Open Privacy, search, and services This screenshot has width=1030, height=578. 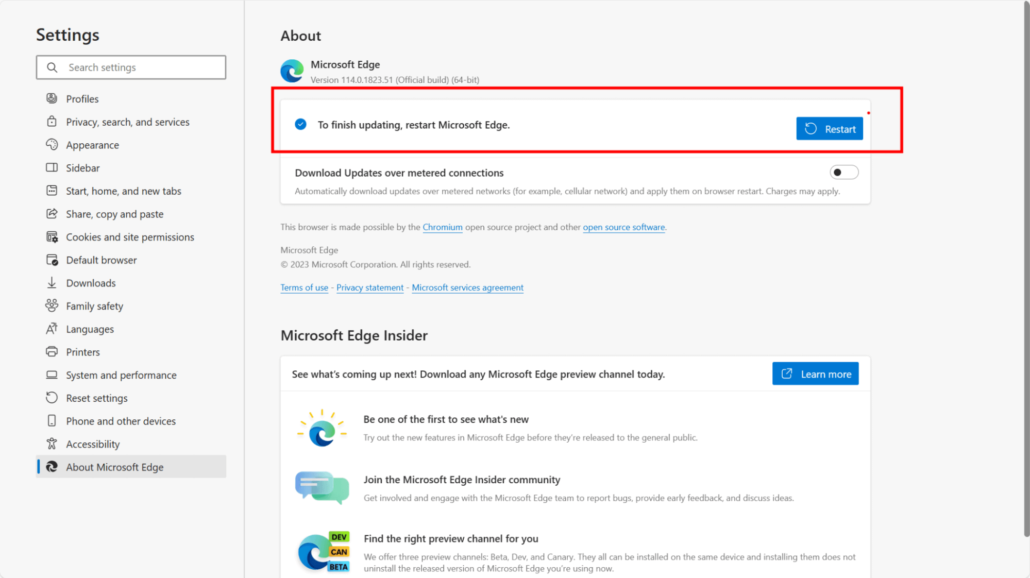tap(131, 122)
